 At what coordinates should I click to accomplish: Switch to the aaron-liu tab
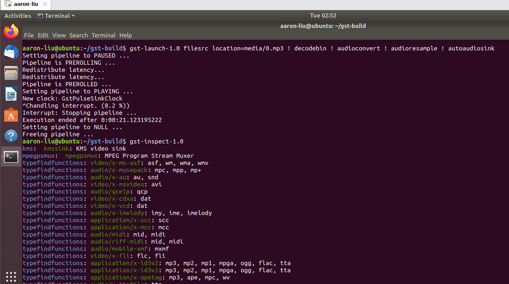(x=26, y=4)
